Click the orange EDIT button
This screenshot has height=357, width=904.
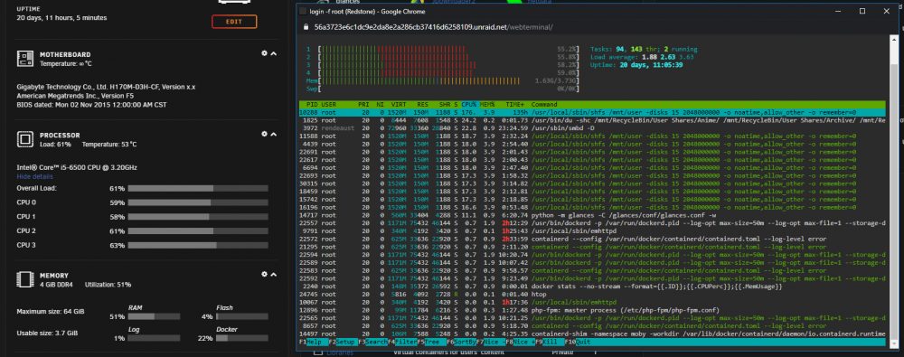pos(234,22)
